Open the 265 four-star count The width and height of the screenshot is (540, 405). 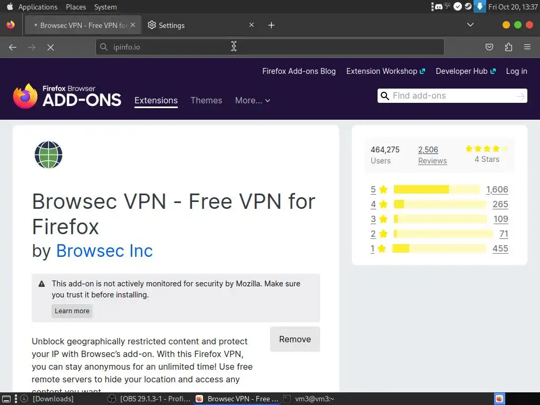(x=500, y=204)
